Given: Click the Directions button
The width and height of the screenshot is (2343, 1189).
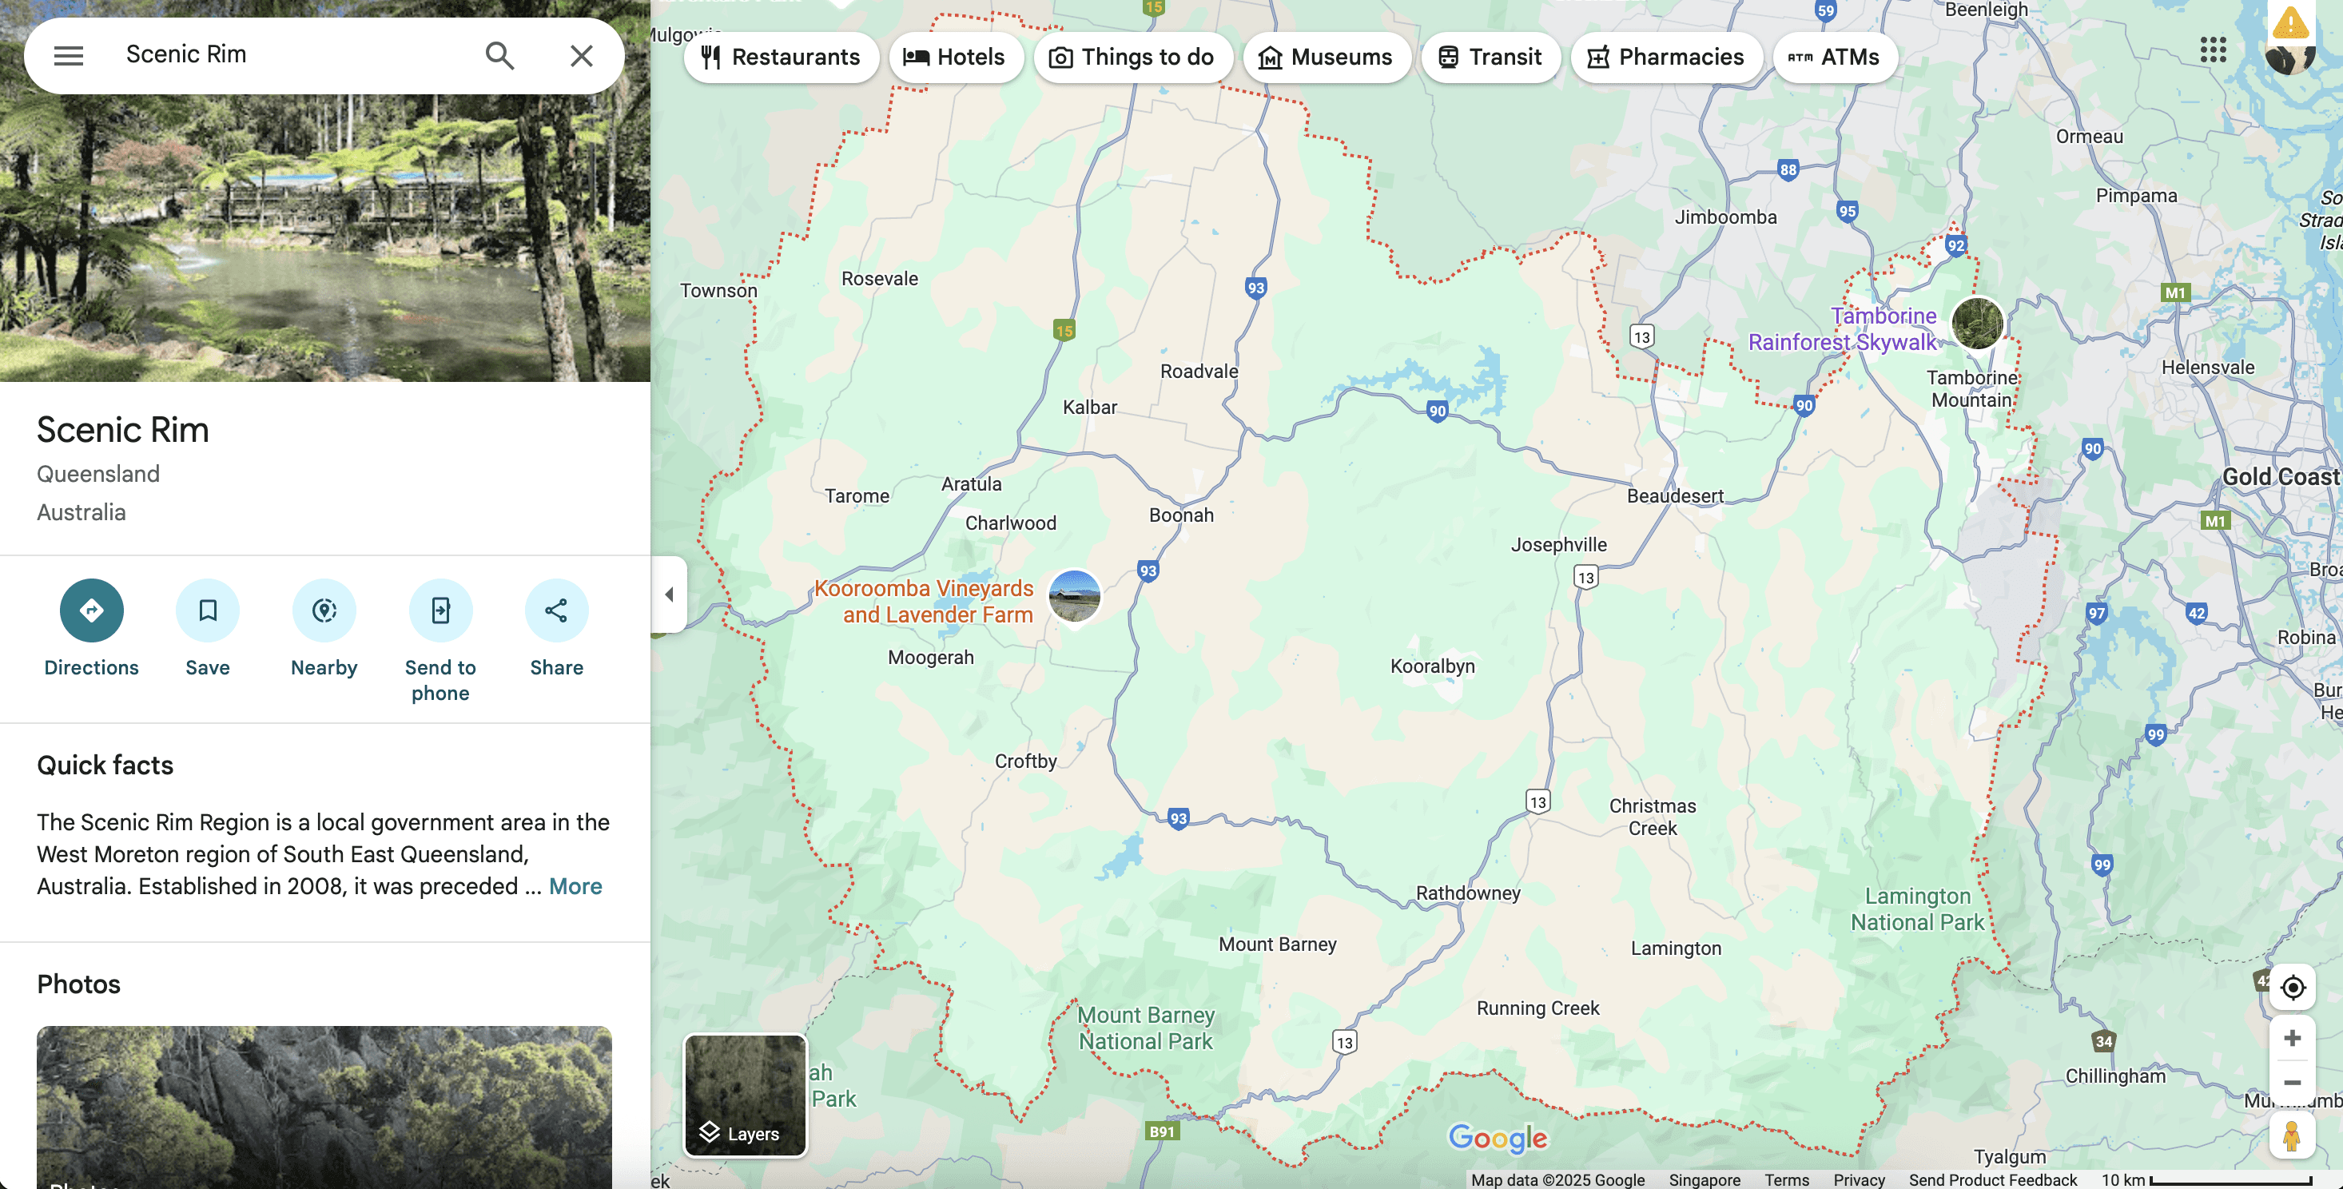Looking at the screenshot, I should pyautogui.click(x=91, y=610).
